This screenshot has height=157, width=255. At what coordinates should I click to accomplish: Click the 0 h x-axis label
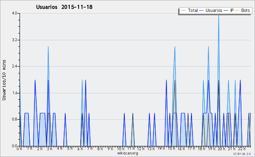click(19, 149)
